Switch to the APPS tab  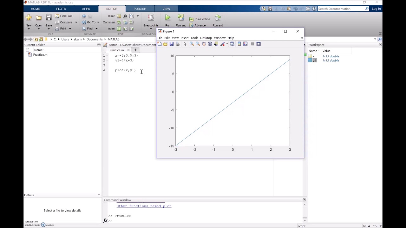tap(86, 9)
